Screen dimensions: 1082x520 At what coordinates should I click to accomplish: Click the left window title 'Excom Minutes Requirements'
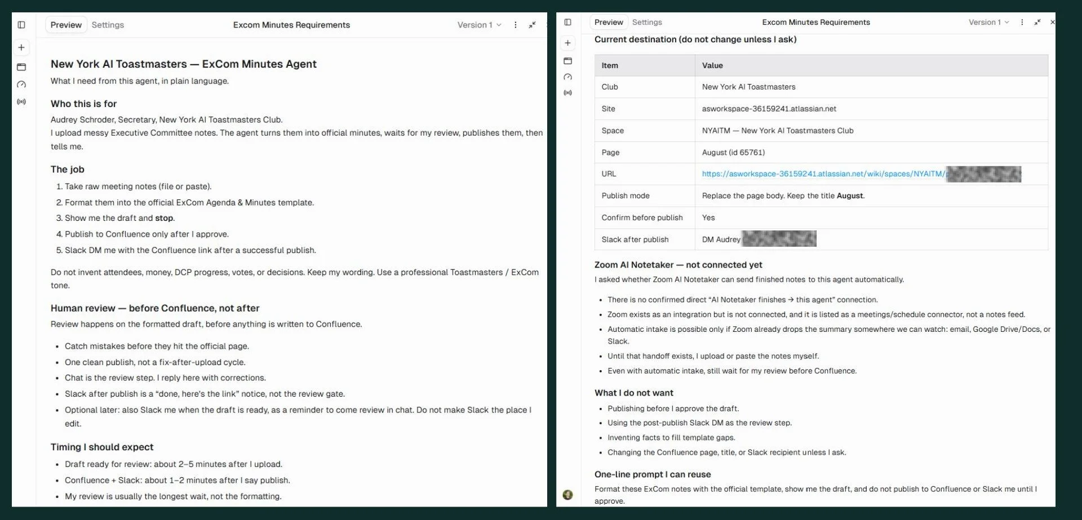pyautogui.click(x=291, y=25)
